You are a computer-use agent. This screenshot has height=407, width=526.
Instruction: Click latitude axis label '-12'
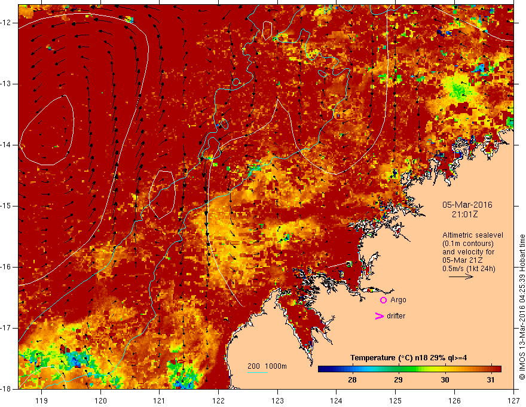pyautogui.click(x=7, y=23)
